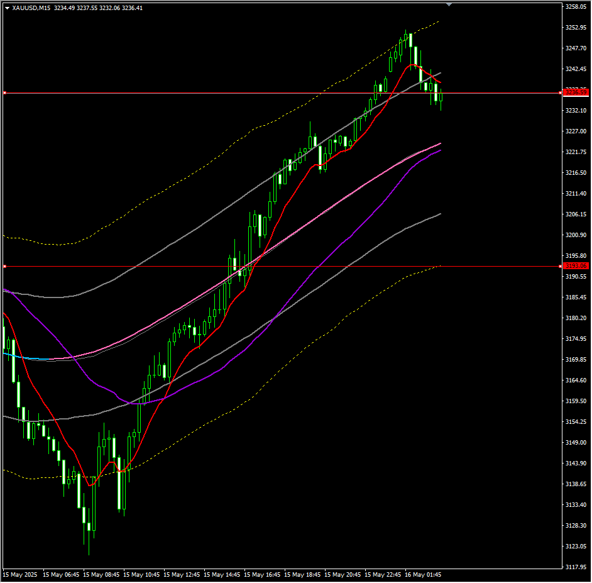Click the 3252.95 price scale label

(x=576, y=28)
